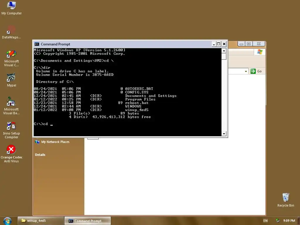Click EN language indicator in taskbar

point(265,221)
